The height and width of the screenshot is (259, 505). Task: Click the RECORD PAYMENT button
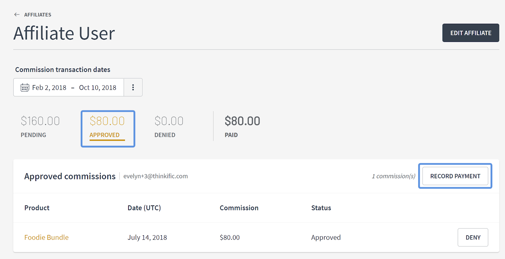pyautogui.click(x=455, y=176)
